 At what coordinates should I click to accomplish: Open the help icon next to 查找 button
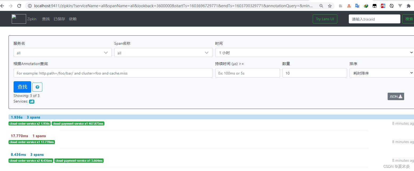[x=37, y=87]
